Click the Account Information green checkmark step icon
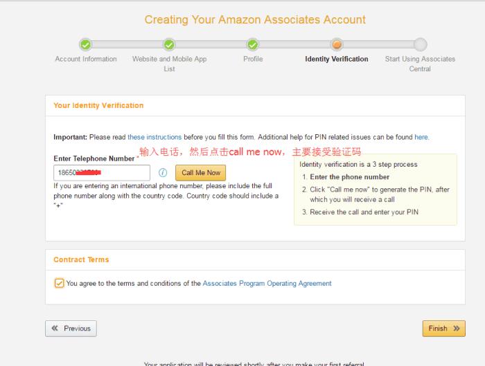 point(86,44)
